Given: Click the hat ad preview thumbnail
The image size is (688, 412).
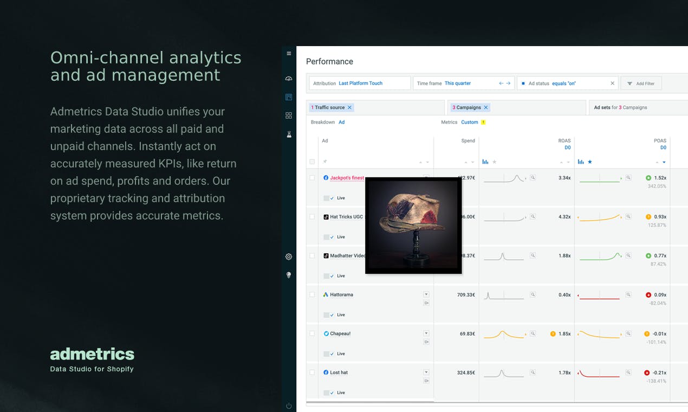Looking at the screenshot, I should click(x=413, y=226).
